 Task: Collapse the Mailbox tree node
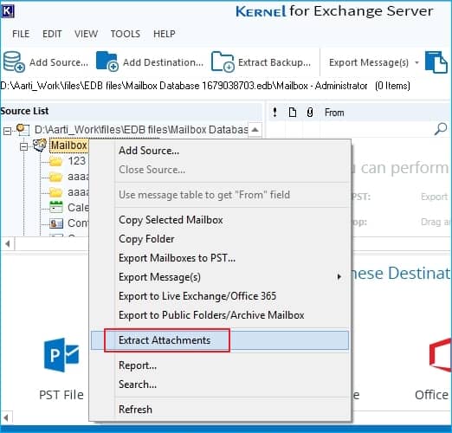point(24,146)
